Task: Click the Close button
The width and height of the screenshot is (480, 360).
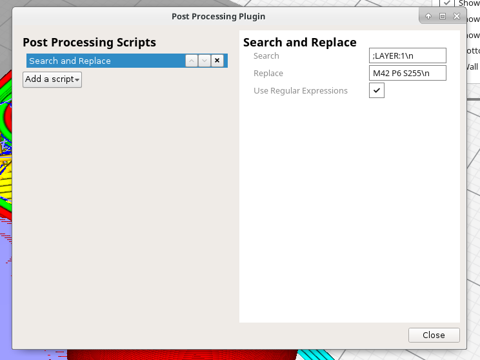Action: (434, 335)
